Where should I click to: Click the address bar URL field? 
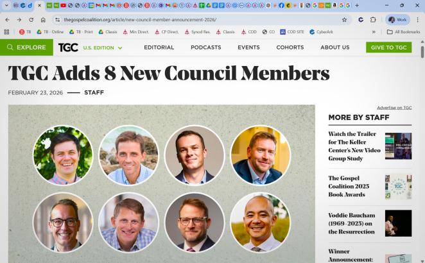196,20
